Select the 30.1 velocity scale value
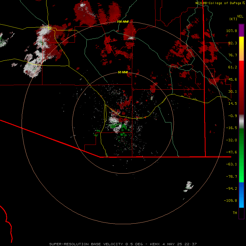The height and width of the screenshot is (246, 246). [233, 92]
